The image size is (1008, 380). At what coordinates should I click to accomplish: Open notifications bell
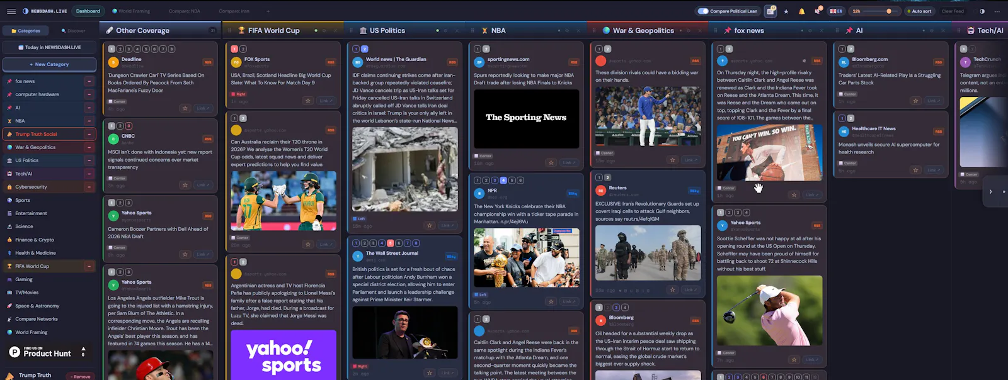pyautogui.click(x=801, y=11)
